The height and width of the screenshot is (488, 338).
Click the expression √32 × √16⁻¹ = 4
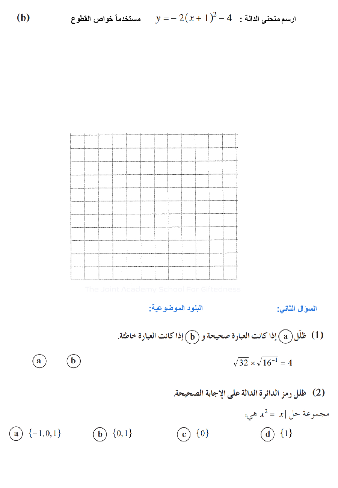click(263, 363)
